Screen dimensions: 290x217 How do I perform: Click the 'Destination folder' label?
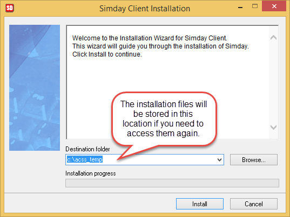click(87, 149)
